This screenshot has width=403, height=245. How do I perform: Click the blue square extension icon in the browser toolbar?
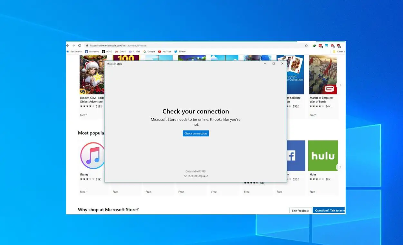pyautogui.click(x=326, y=46)
